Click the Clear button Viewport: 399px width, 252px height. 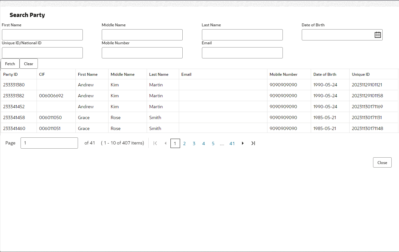(29, 64)
